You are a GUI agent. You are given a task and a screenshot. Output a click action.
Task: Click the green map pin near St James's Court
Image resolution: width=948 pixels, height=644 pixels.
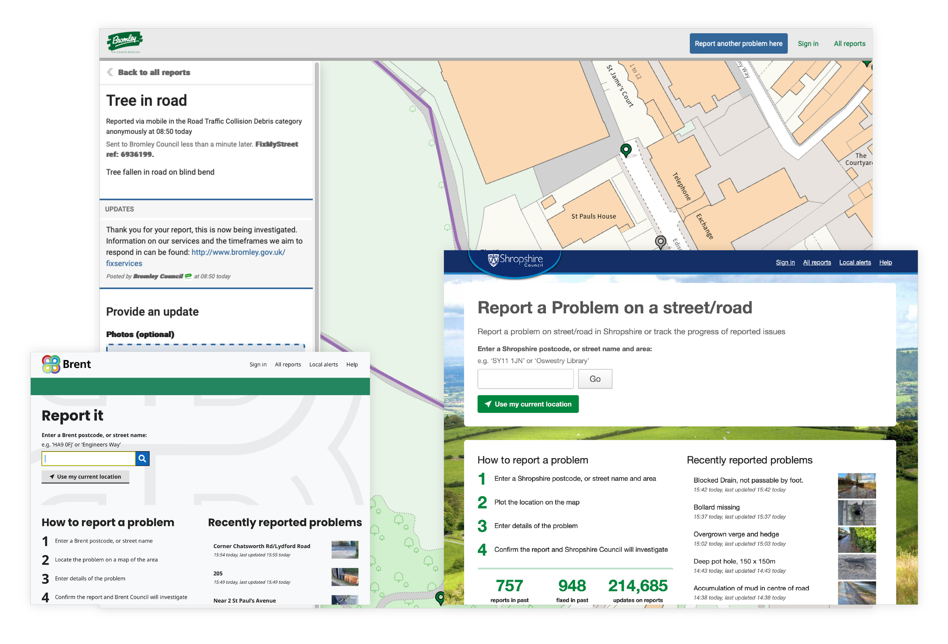pos(625,150)
